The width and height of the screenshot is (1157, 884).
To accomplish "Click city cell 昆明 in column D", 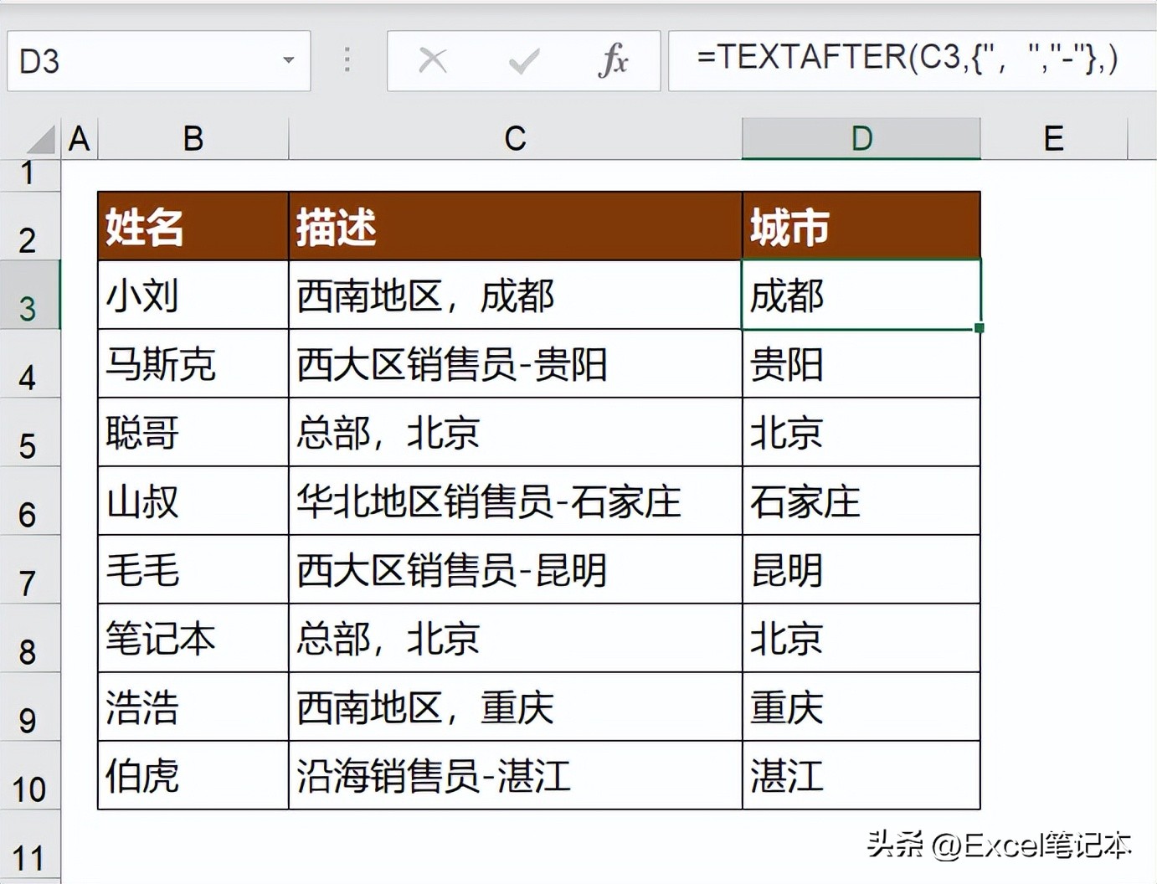I will click(861, 569).
